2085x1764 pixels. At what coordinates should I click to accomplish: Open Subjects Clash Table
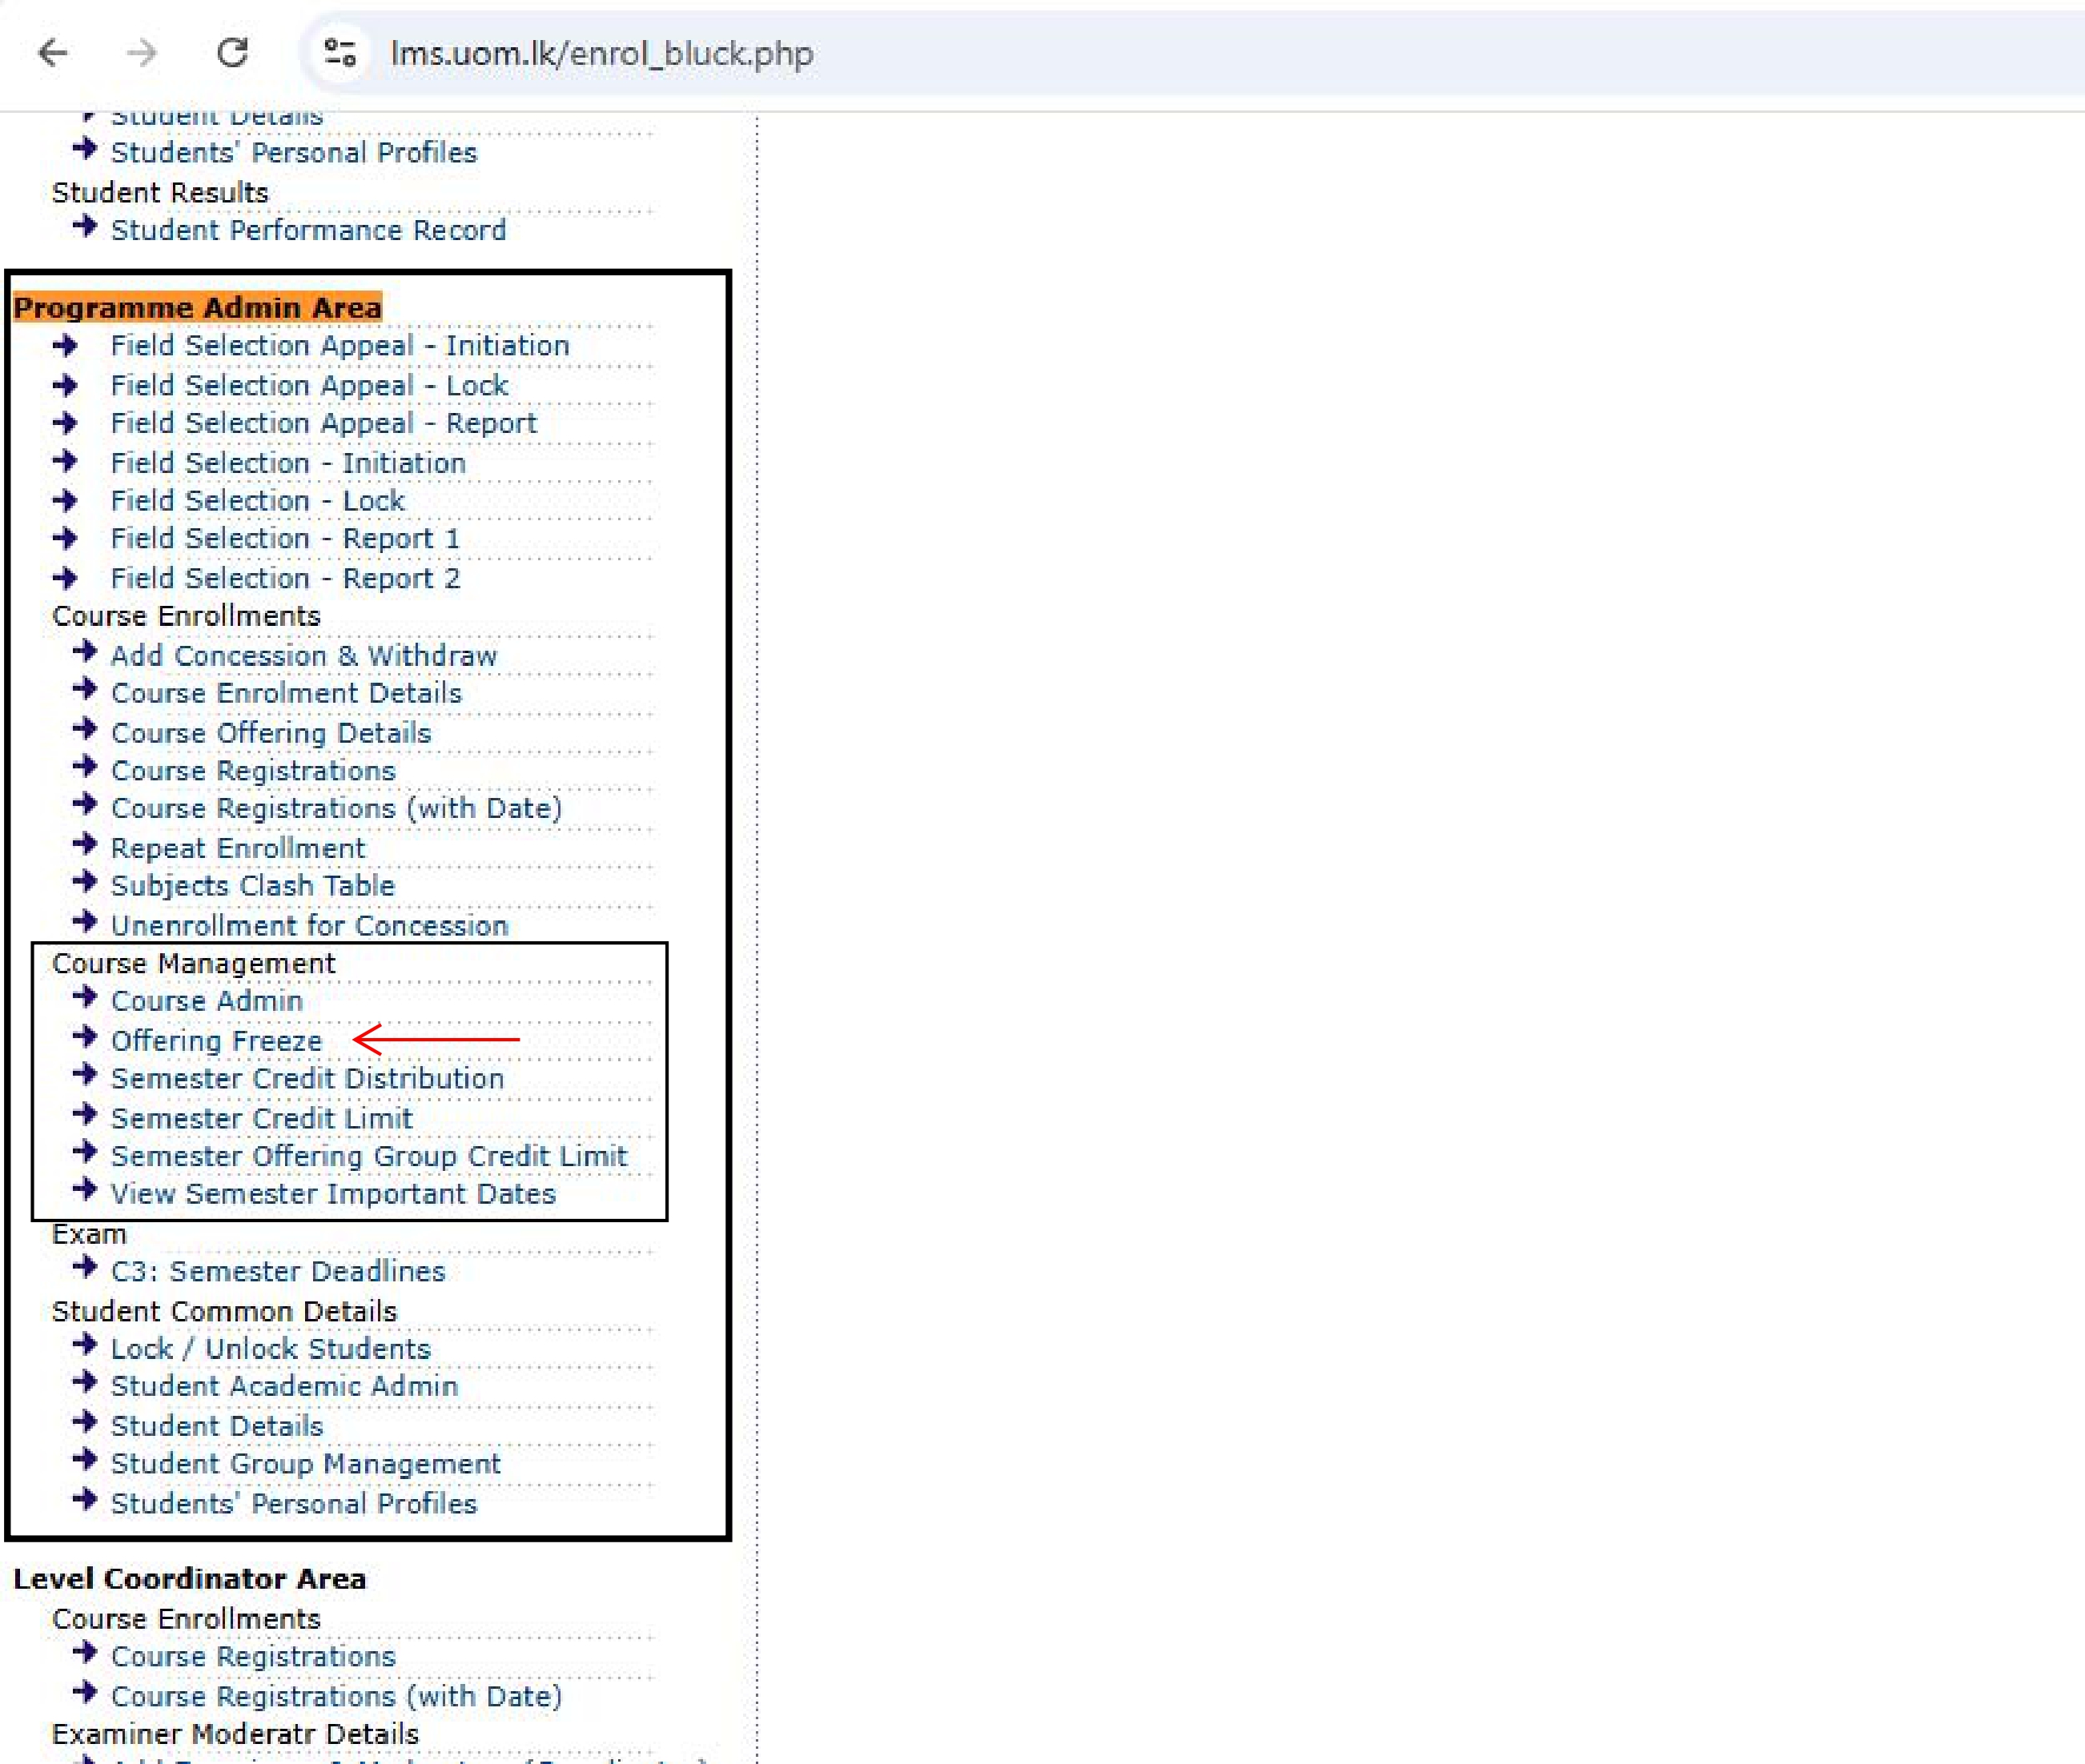(x=252, y=885)
